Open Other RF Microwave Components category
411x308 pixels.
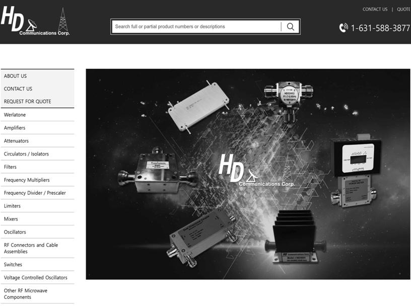(x=37, y=294)
